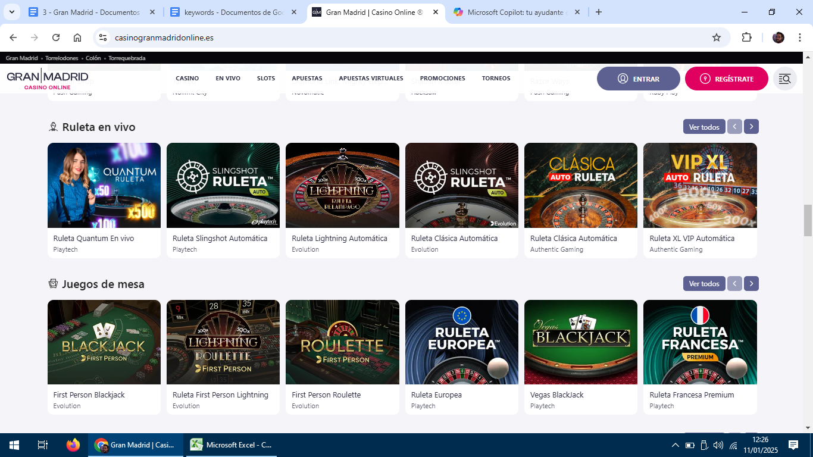Image resolution: width=813 pixels, height=457 pixels.
Task: Click Ver todos for Ruleta en vivo
Action: pos(704,127)
